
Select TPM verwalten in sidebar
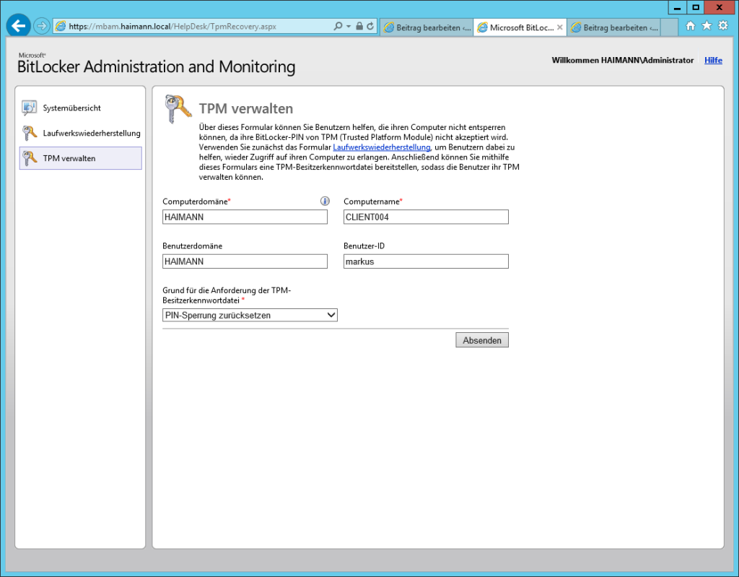[81, 158]
